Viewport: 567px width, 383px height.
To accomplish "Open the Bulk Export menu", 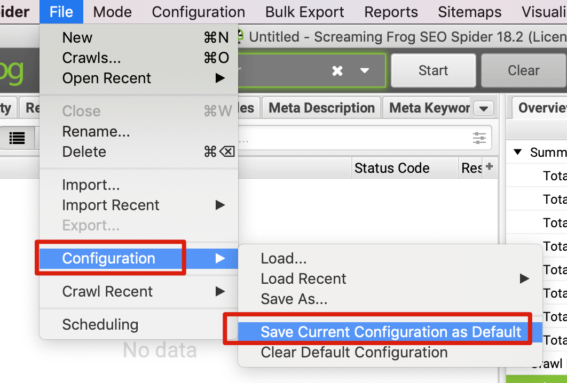I will tap(304, 12).
